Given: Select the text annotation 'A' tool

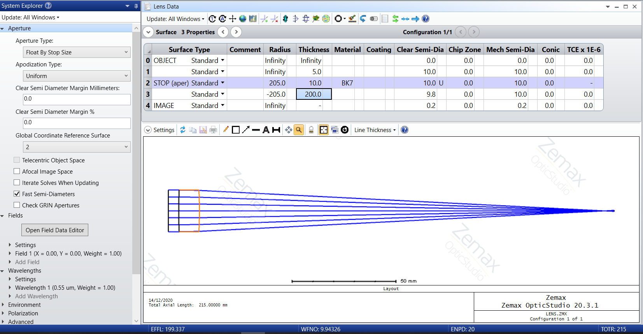Looking at the screenshot, I should [266, 130].
